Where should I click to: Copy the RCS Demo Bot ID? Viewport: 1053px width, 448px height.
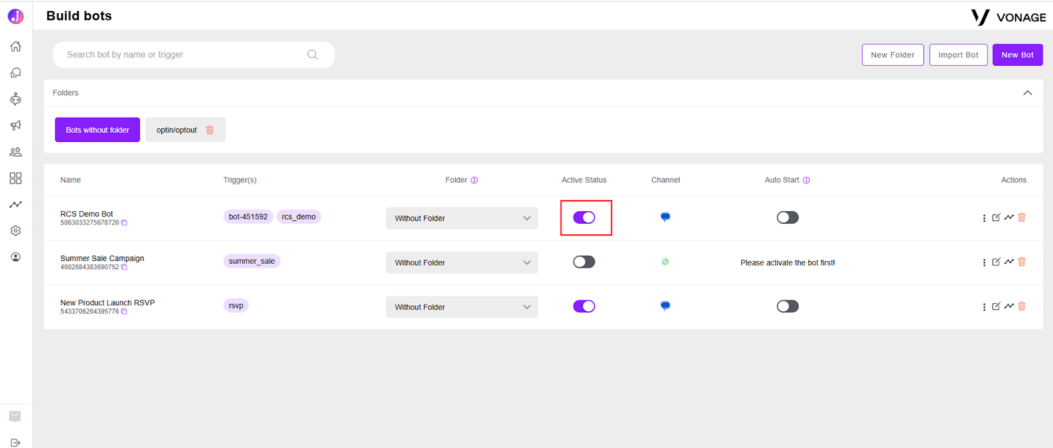[124, 223]
